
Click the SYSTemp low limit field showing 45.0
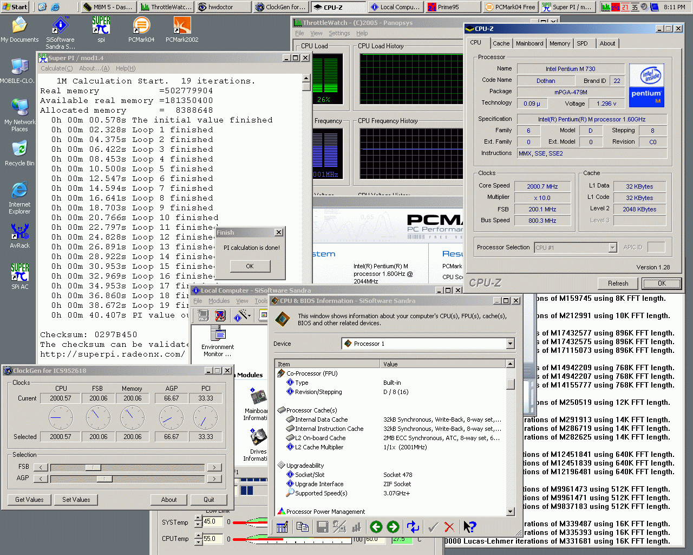tap(213, 522)
